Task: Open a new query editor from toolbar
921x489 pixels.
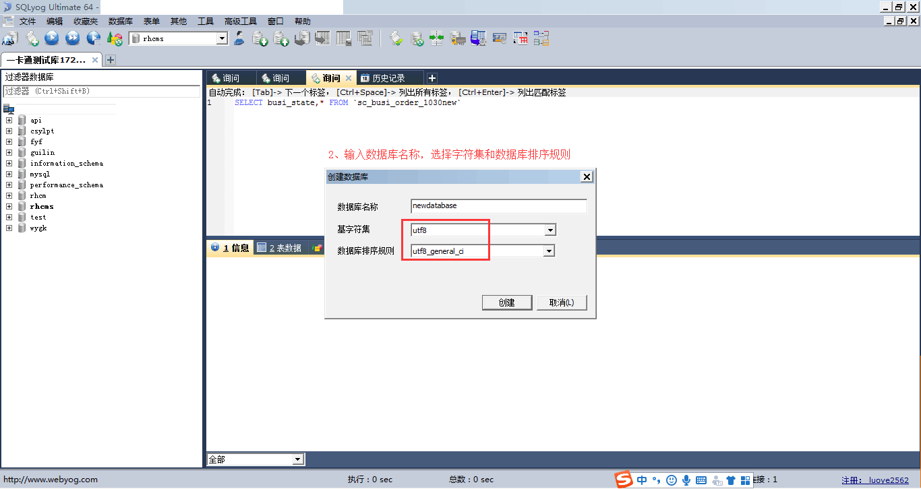Action: click(x=32, y=38)
